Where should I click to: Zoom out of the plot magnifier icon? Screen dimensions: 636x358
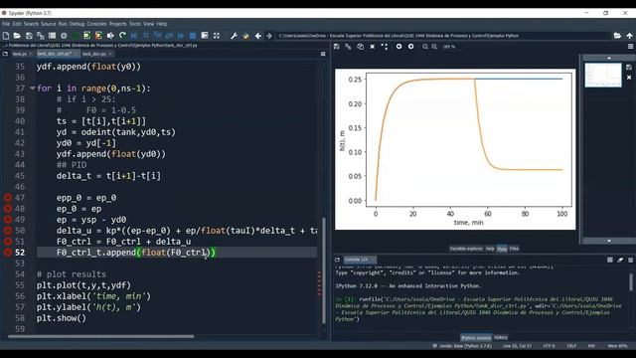tap(425, 47)
